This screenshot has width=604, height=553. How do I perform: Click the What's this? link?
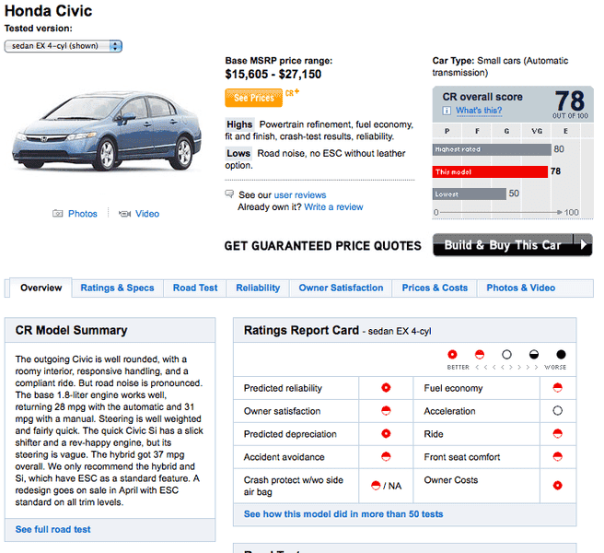pyautogui.click(x=479, y=111)
